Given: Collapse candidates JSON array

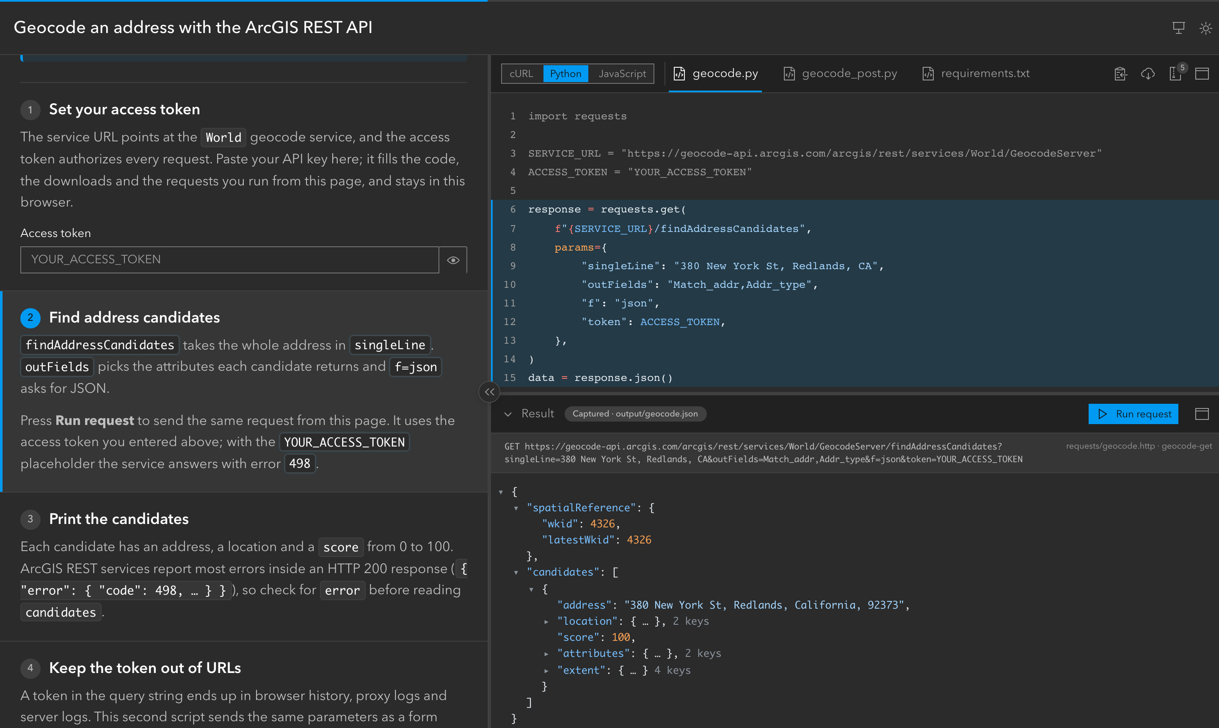Looking at the screenshot, I should click(516, 573).
